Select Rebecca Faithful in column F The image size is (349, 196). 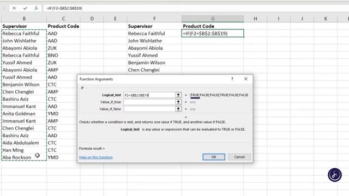click(x=154, y=33)
